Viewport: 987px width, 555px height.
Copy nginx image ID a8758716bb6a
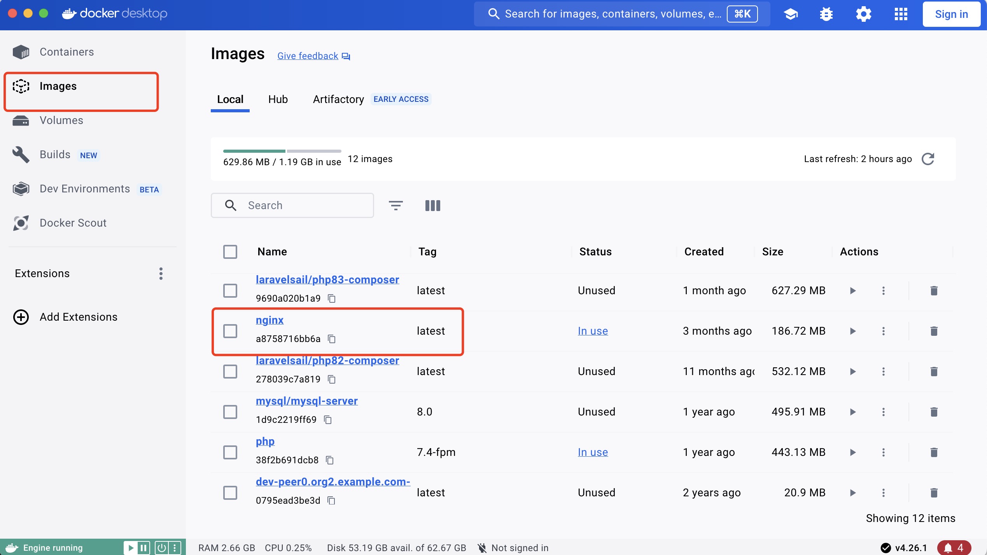pos(332,339)
